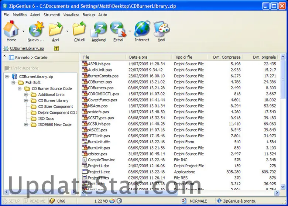Close the Pannello Cartelle side panel

[4, 55]
